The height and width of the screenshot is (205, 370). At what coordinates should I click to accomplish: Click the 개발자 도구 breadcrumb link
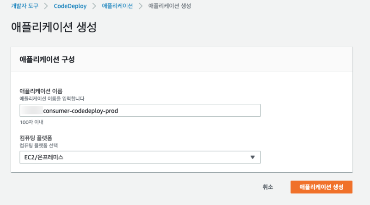pyautogui.click(x=24, y=6)
